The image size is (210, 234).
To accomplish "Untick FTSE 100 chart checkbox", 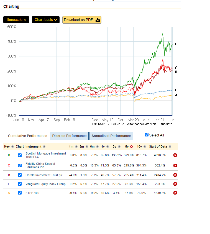I will 20,193.
